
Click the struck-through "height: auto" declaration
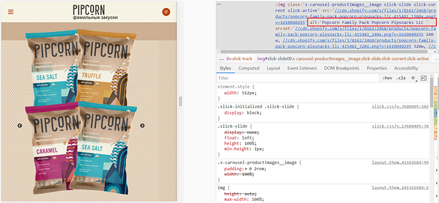pos(240,194)
